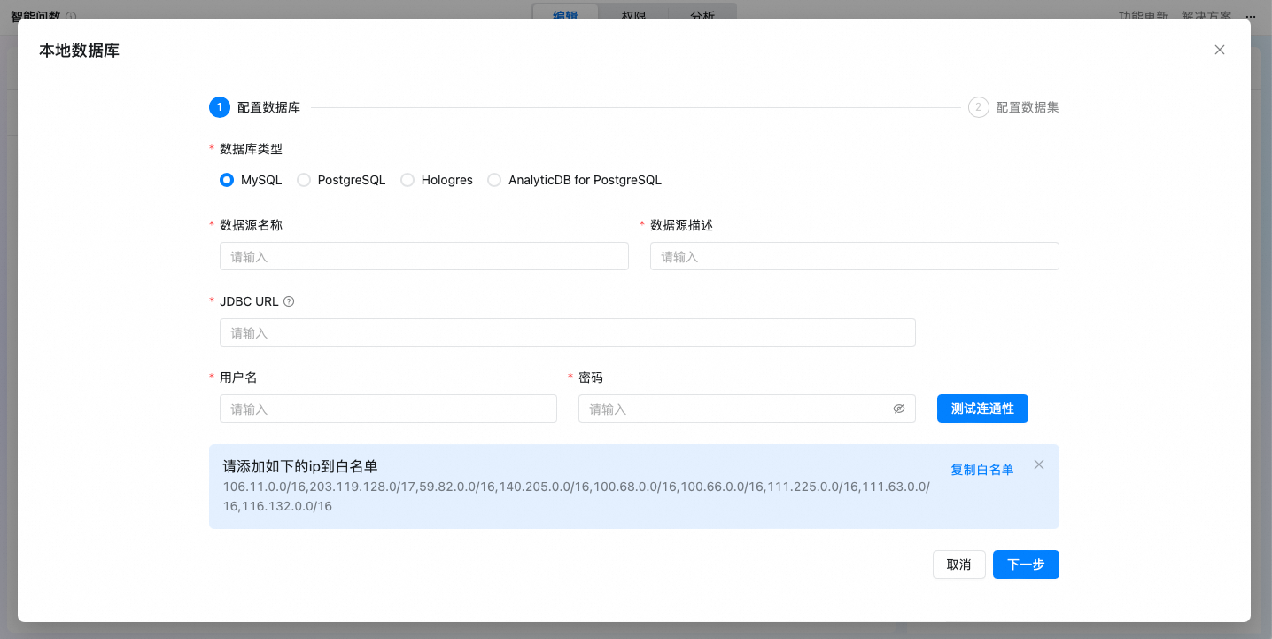
Task: Click the 用户名 input field
Action: point(388,409)
